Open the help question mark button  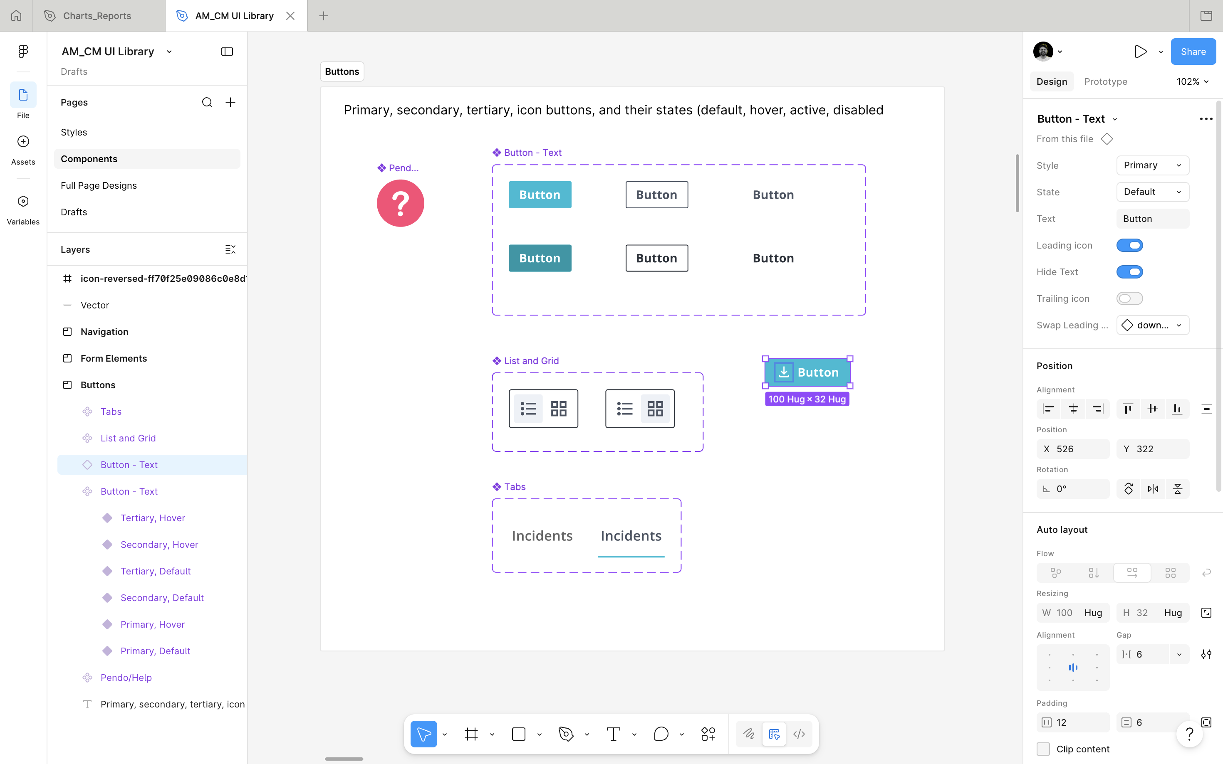(1189, 734)
